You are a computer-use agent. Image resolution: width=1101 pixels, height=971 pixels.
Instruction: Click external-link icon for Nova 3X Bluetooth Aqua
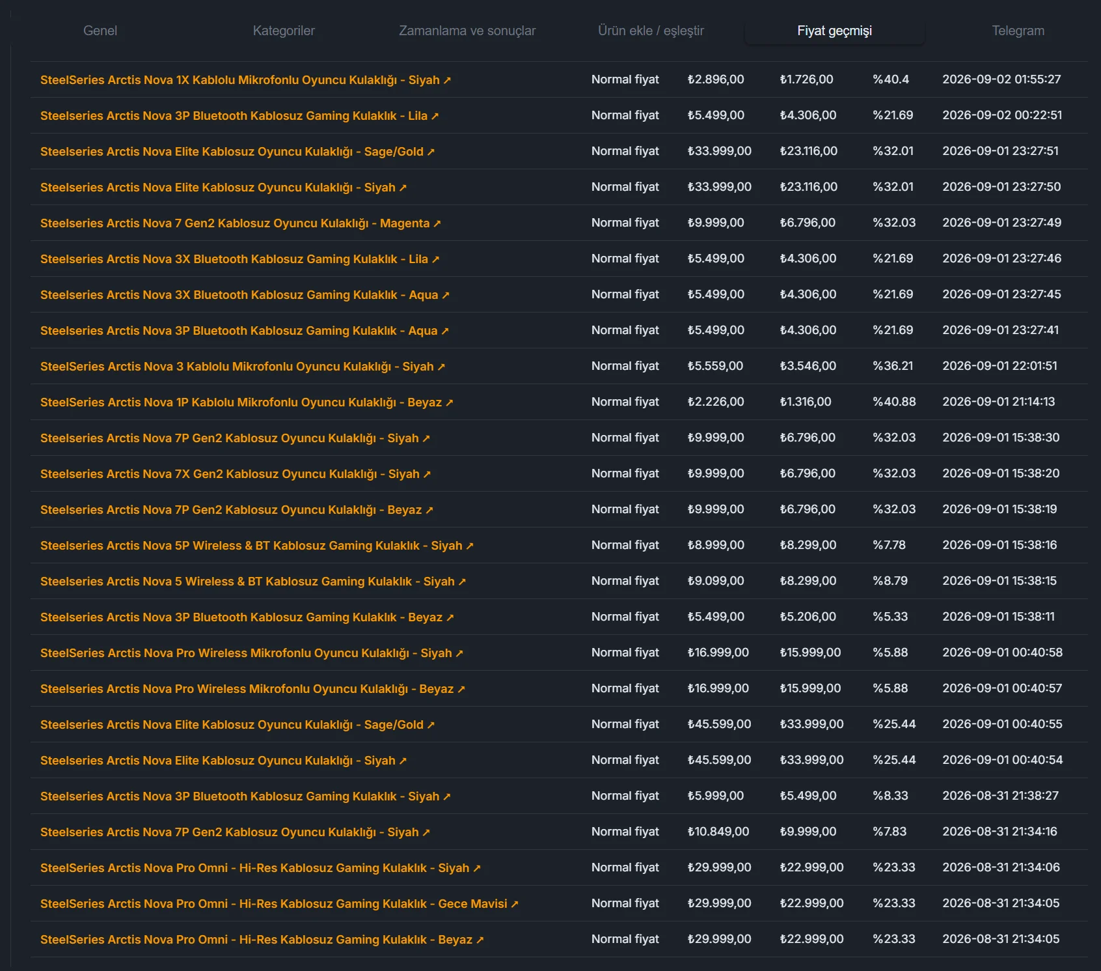(446, 295)
